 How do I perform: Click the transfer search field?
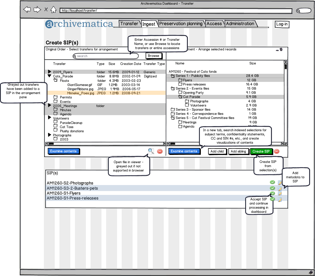point(106,56)
